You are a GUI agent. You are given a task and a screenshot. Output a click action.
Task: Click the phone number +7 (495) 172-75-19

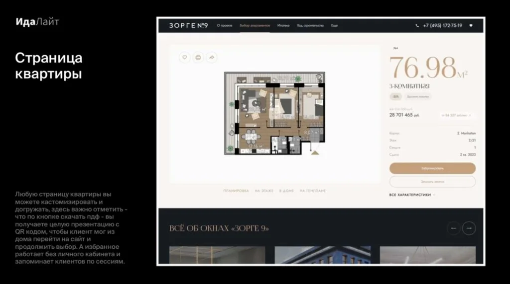coord(442,25)
